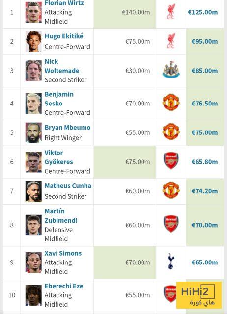227x314 pixels.
Task: Click Arsenal crest in Gyökeres row
Action: (x=171, y=160)
